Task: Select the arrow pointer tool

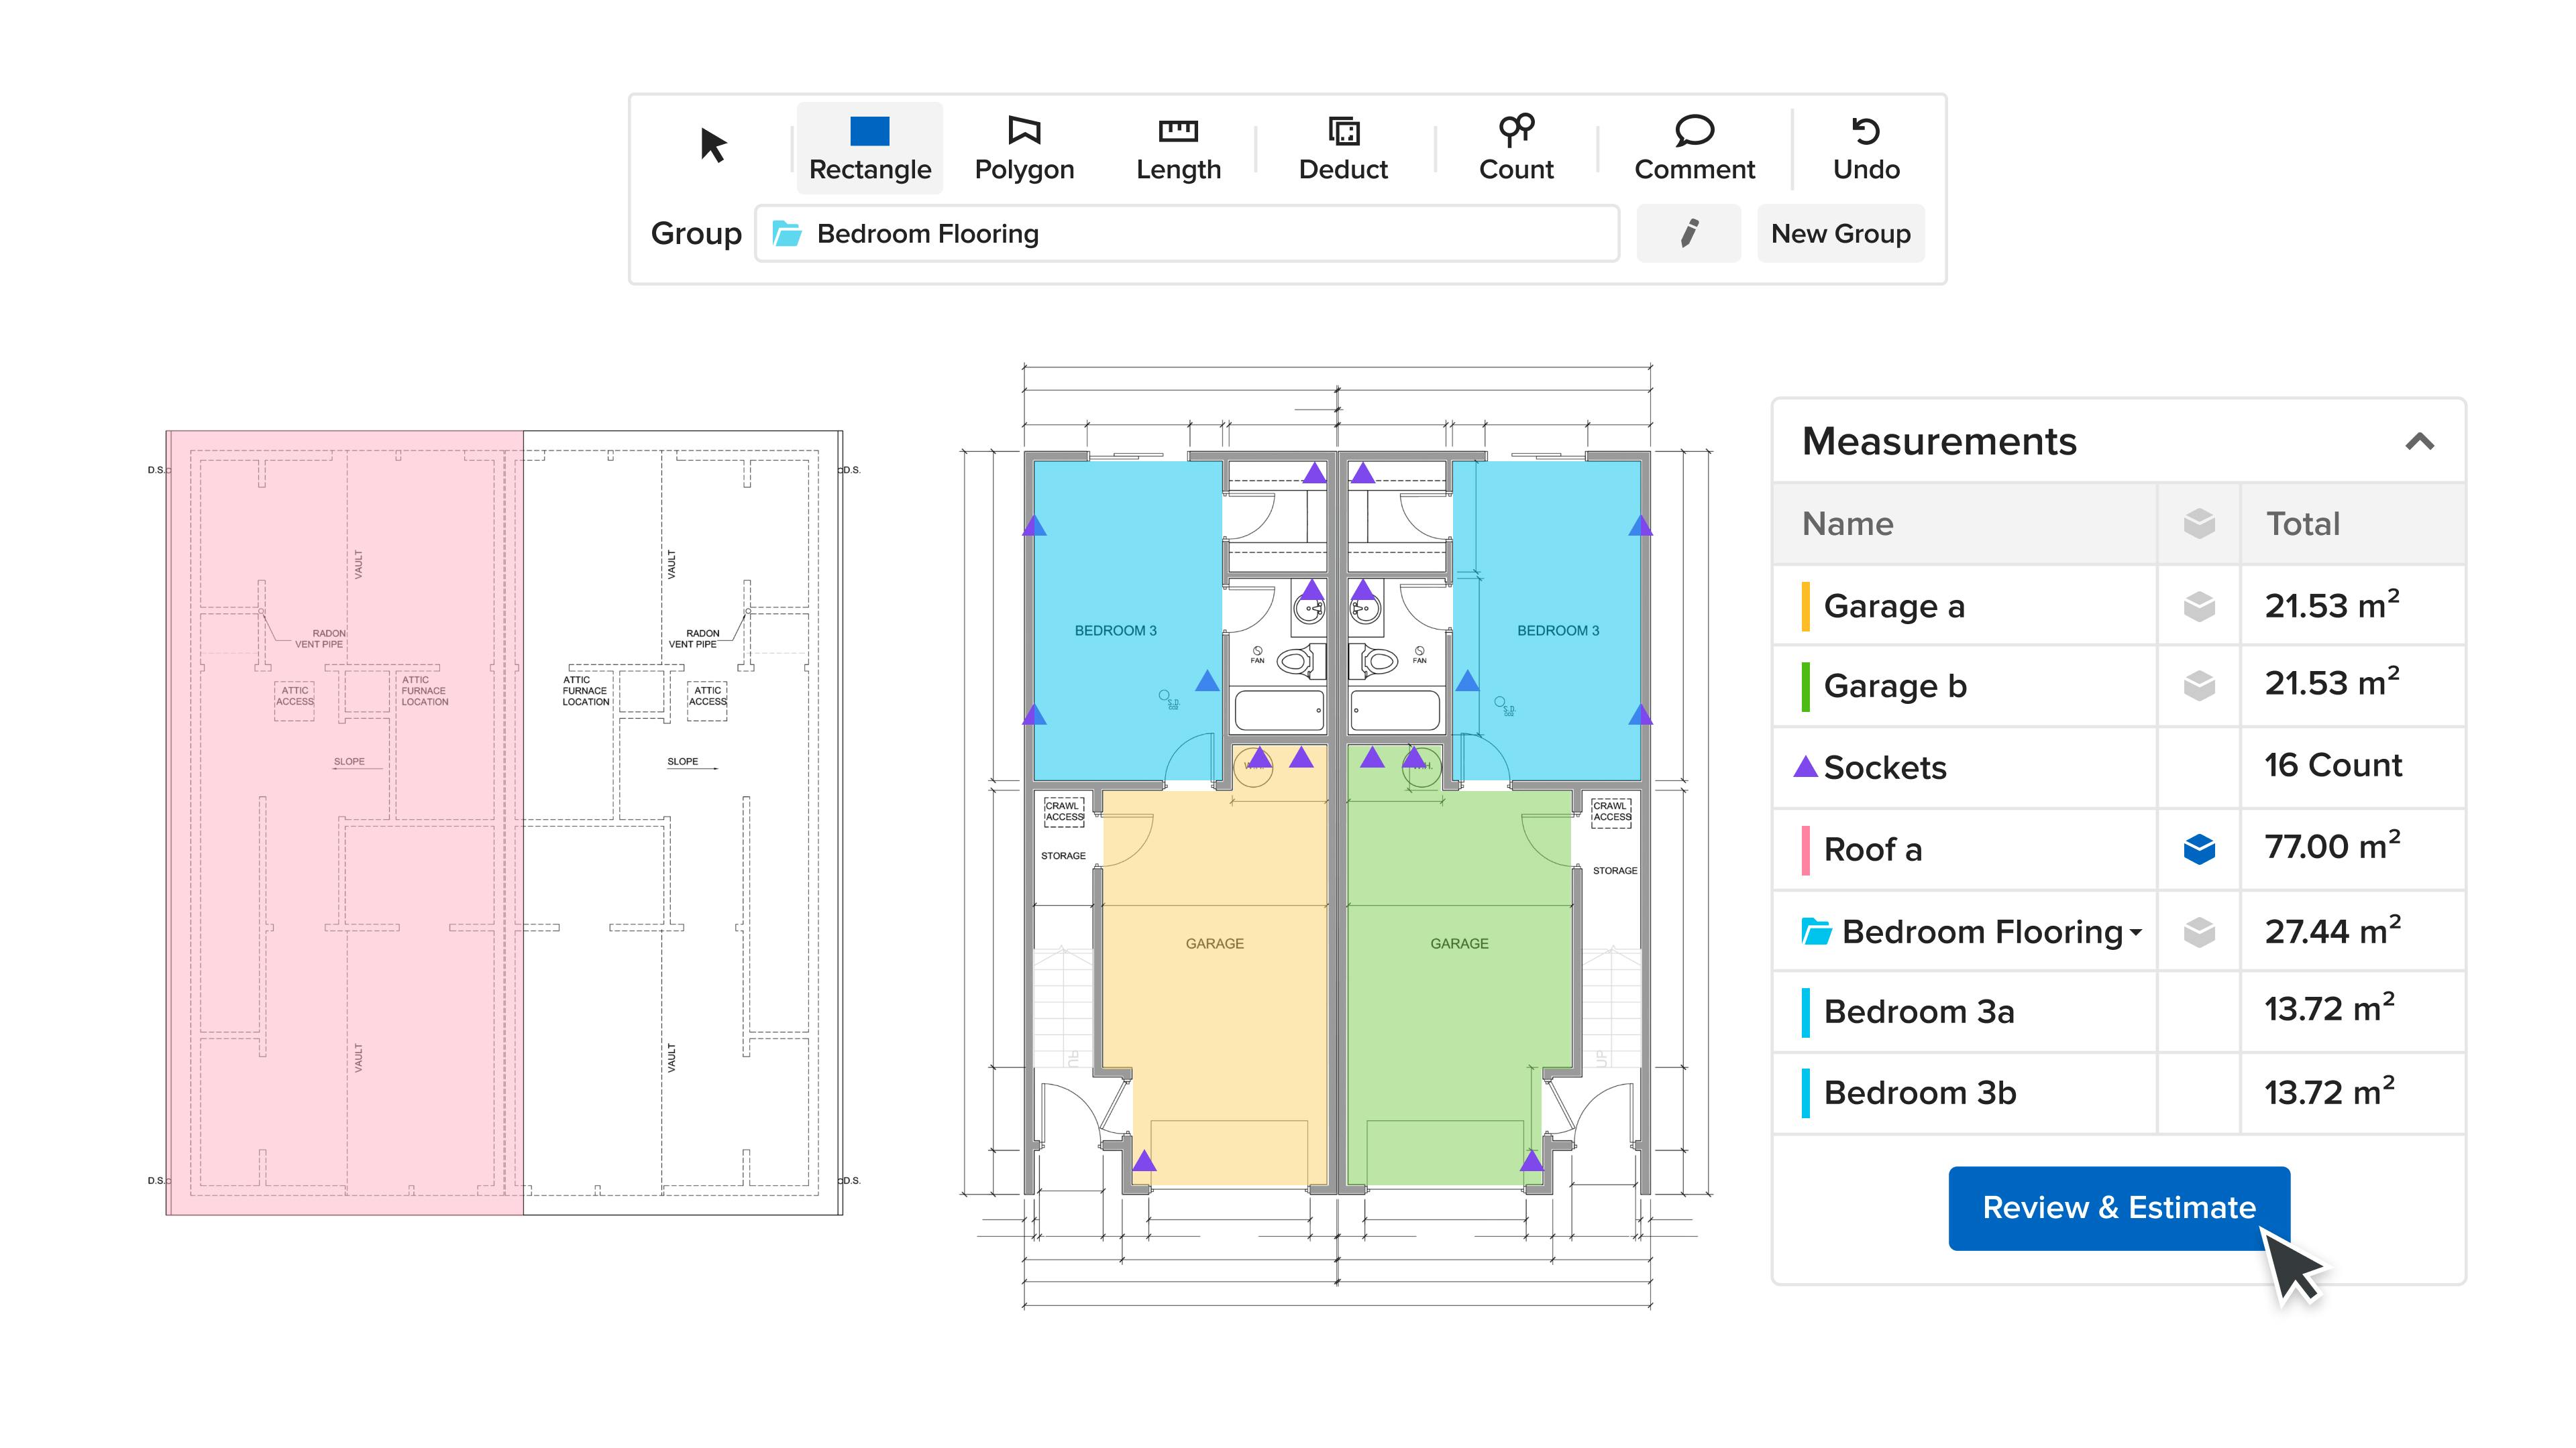Action: [x=713, y=146]
